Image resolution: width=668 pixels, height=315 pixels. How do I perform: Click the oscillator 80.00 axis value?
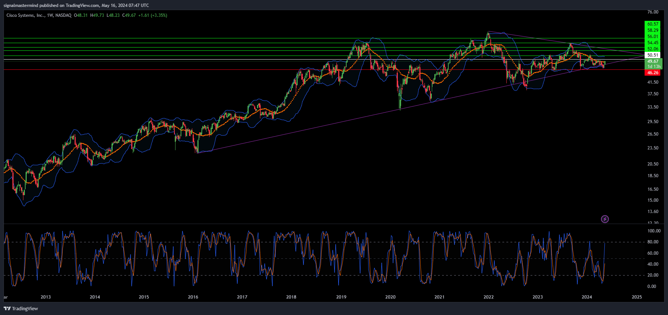(x=653, y=242)
